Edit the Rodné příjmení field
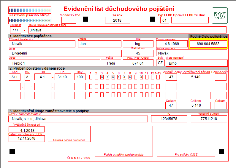 pyautogui.click(x=191, y=53)
